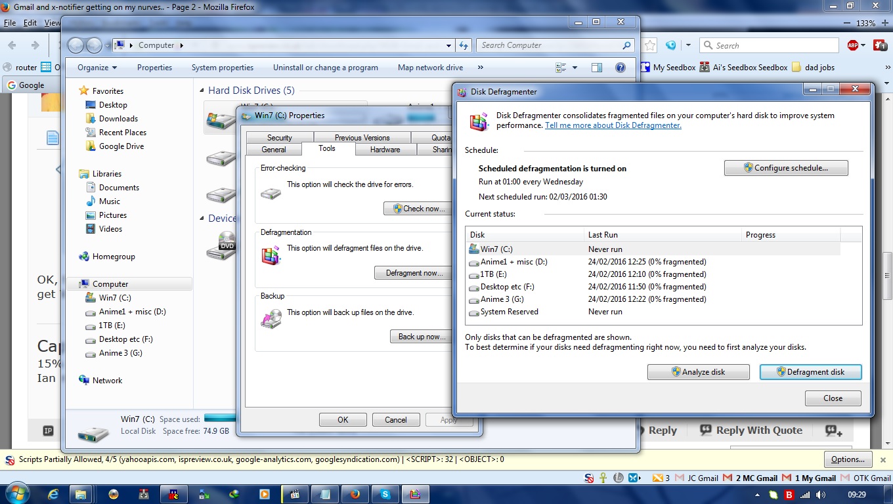Viewport: 893px width, 504px height.
Task: Open the Organize dropdown menu
Action: (97, 68)
